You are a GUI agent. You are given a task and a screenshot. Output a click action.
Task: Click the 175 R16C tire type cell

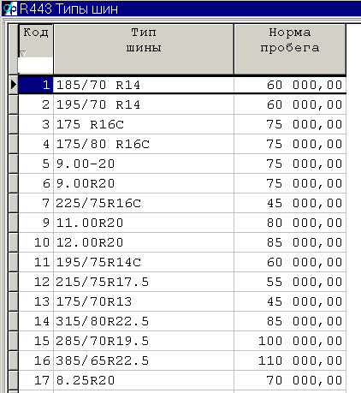pos(144,124)
